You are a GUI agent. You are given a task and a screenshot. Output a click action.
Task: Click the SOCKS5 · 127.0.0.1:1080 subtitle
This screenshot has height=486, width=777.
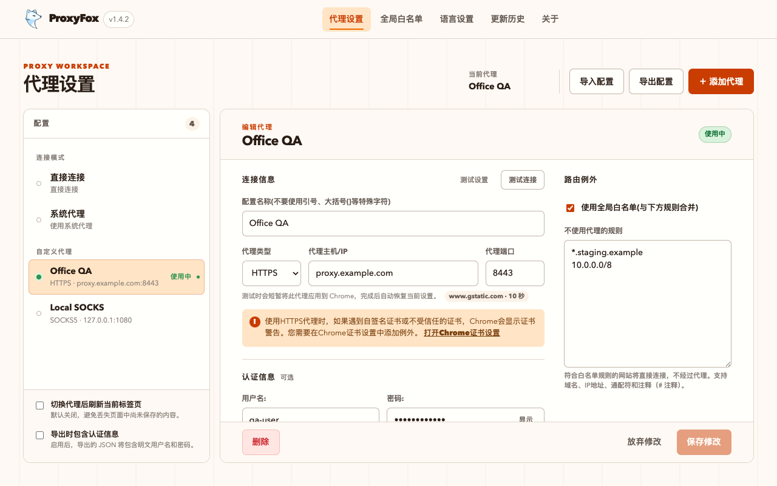click(x=91, y=320)
